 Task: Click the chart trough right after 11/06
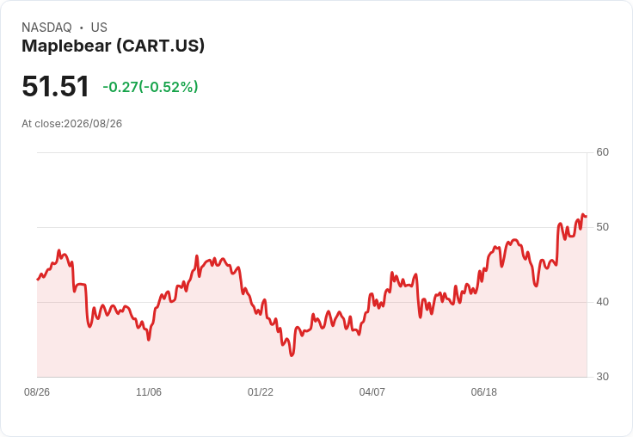click(x=149, y=340)
